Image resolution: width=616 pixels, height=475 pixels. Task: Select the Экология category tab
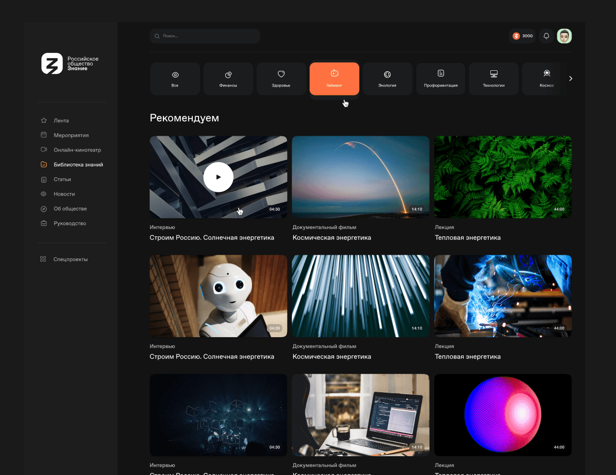(388, 79)
